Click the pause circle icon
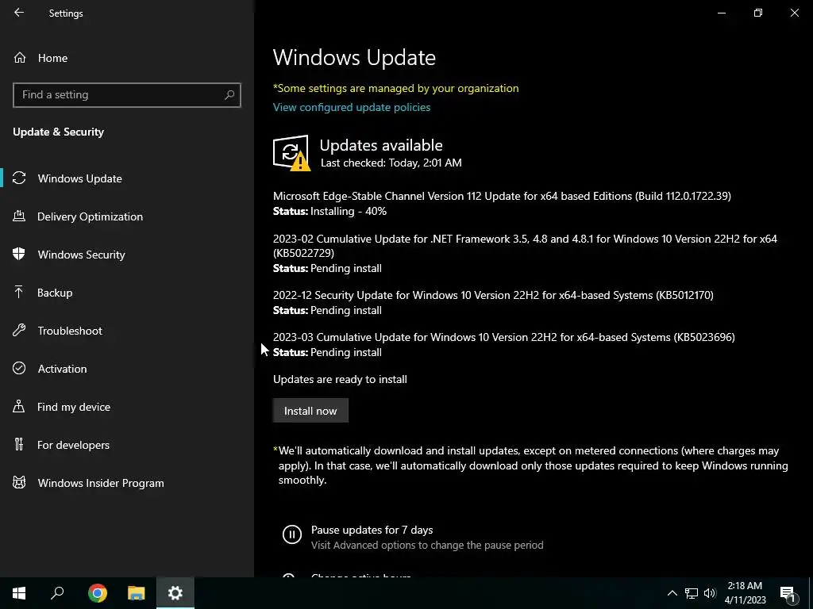This screenshot has width=813, height=609. pos(292,534)
